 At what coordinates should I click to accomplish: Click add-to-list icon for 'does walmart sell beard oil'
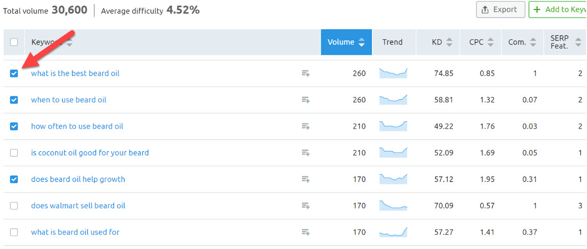[305, 206]
